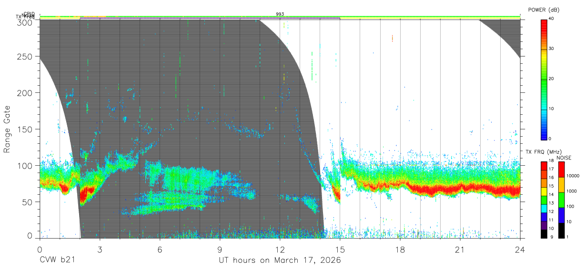Click the '20' label on power scale
This screenshot has height=270, width=585.
point(551,79)
